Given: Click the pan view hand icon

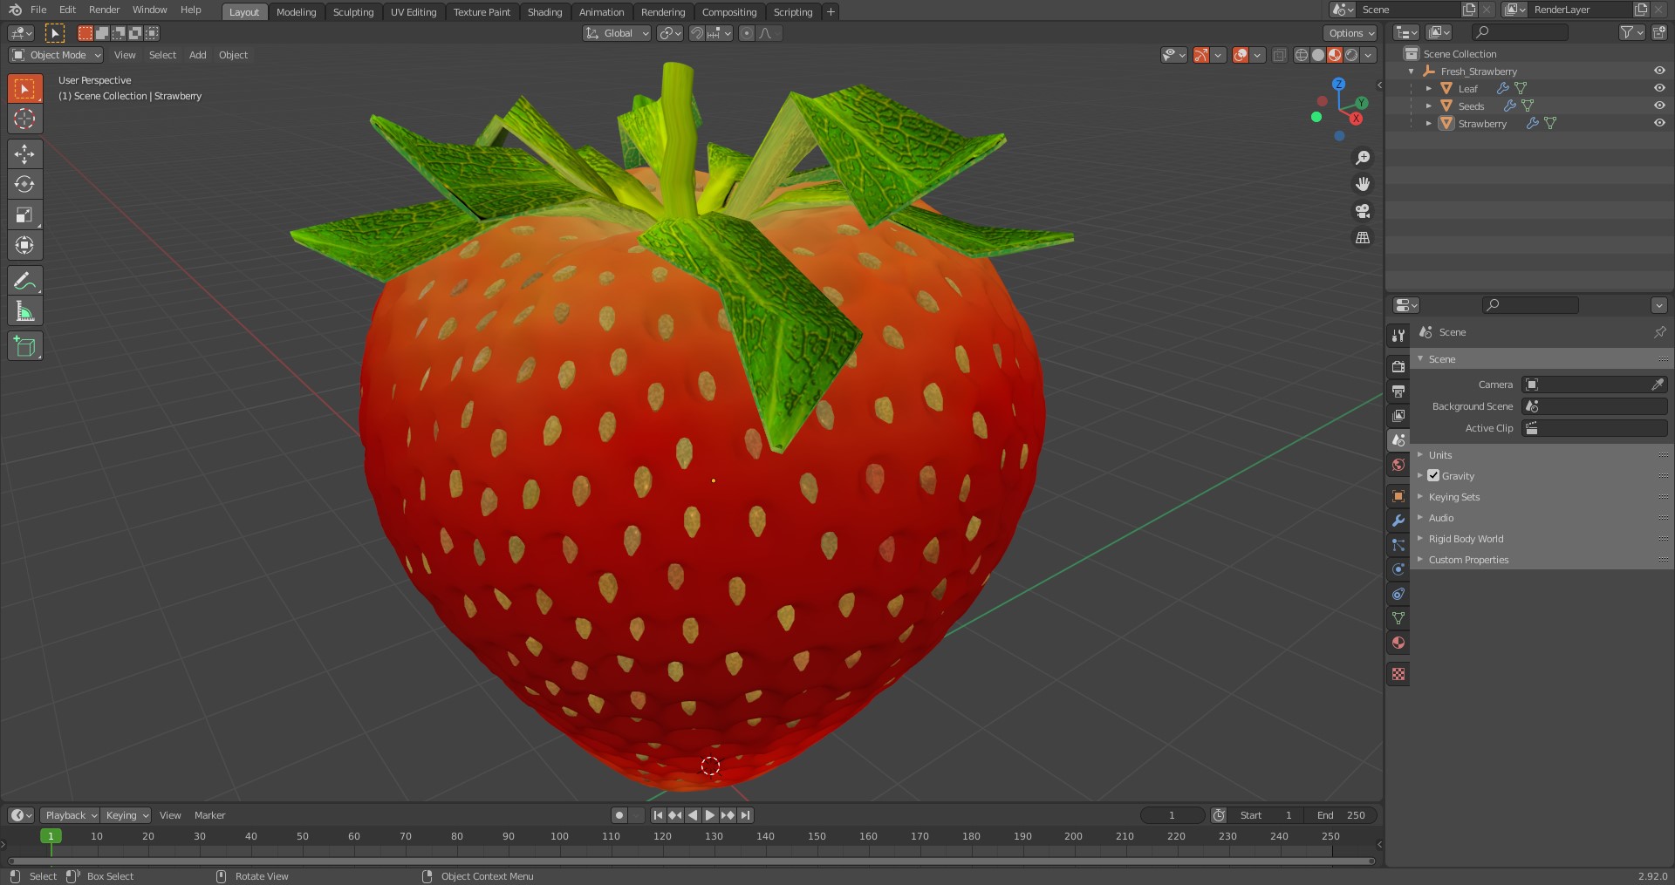Looking at the screenshot, I should pyautogui.click(x=1362, y=184).
